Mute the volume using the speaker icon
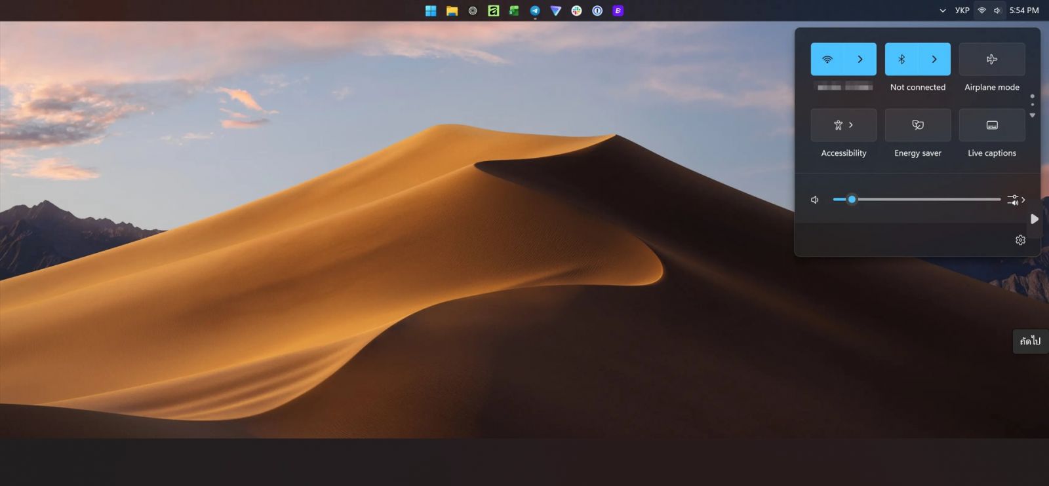Image resolution: width=1049 pixels, height=486 pixels. point(815,200)
